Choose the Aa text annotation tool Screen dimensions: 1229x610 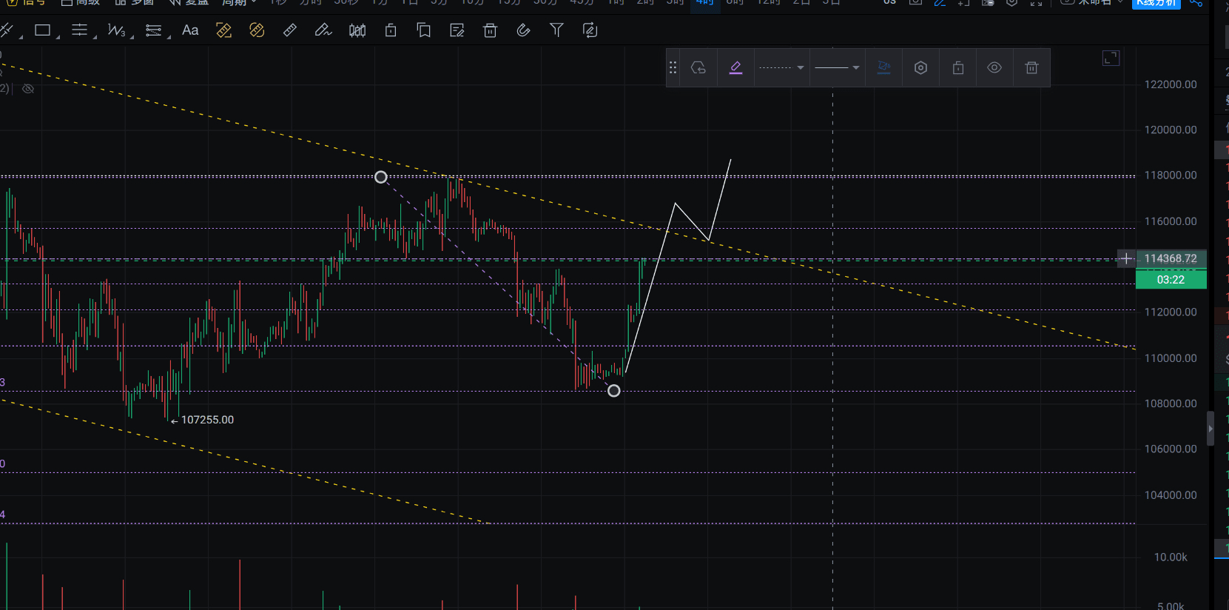point(190,30)
